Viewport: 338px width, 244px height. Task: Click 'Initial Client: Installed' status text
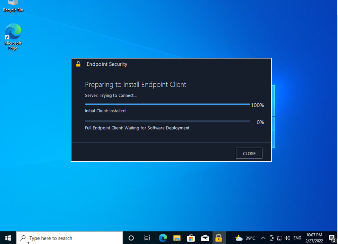(x=105, y=111)
